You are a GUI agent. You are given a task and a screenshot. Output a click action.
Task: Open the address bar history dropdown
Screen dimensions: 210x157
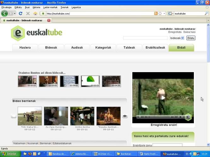click(x=164, y=14)
